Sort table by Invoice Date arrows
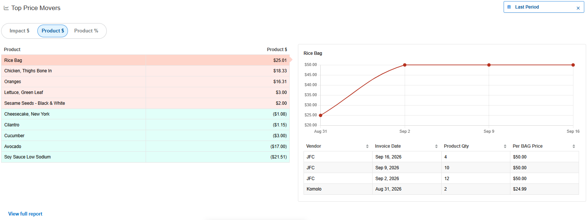Image resolution: width=588 pixels, height=220 pixels. [x=436, y=146]
